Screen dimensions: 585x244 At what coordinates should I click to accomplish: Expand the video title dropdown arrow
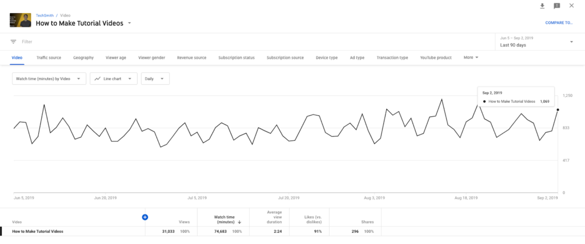[130, 23]
